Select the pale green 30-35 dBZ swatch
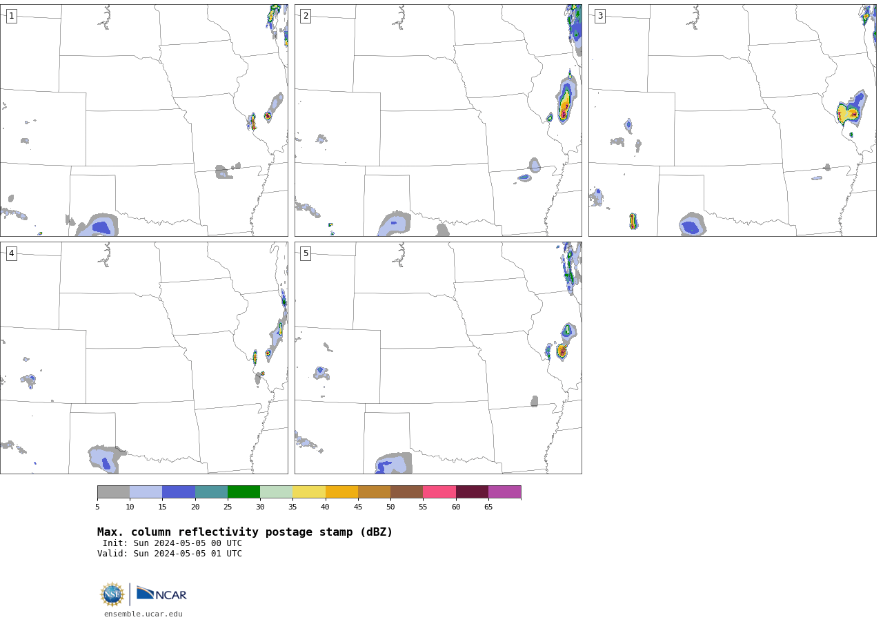Image resolution: width=883 pixels, height=622 pixels. pos(277,492)
